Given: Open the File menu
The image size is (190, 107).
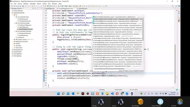Looking at the screenshot, I should (11, 4).
